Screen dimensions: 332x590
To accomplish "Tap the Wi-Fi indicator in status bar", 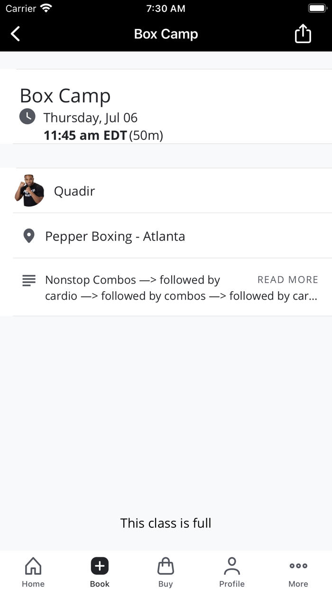I will coord(45,8).
